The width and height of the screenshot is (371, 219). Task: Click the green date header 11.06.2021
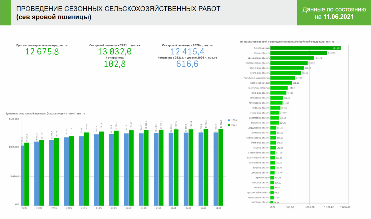(x=338, y=17)
